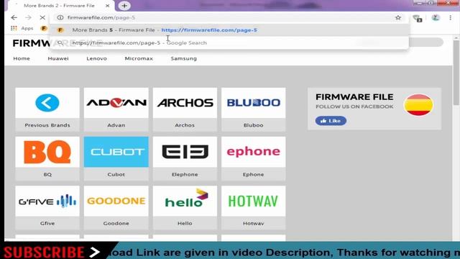460x259 pixels.
Task: Open the Cubot brand logo
Action: click(x=116, y=152)
